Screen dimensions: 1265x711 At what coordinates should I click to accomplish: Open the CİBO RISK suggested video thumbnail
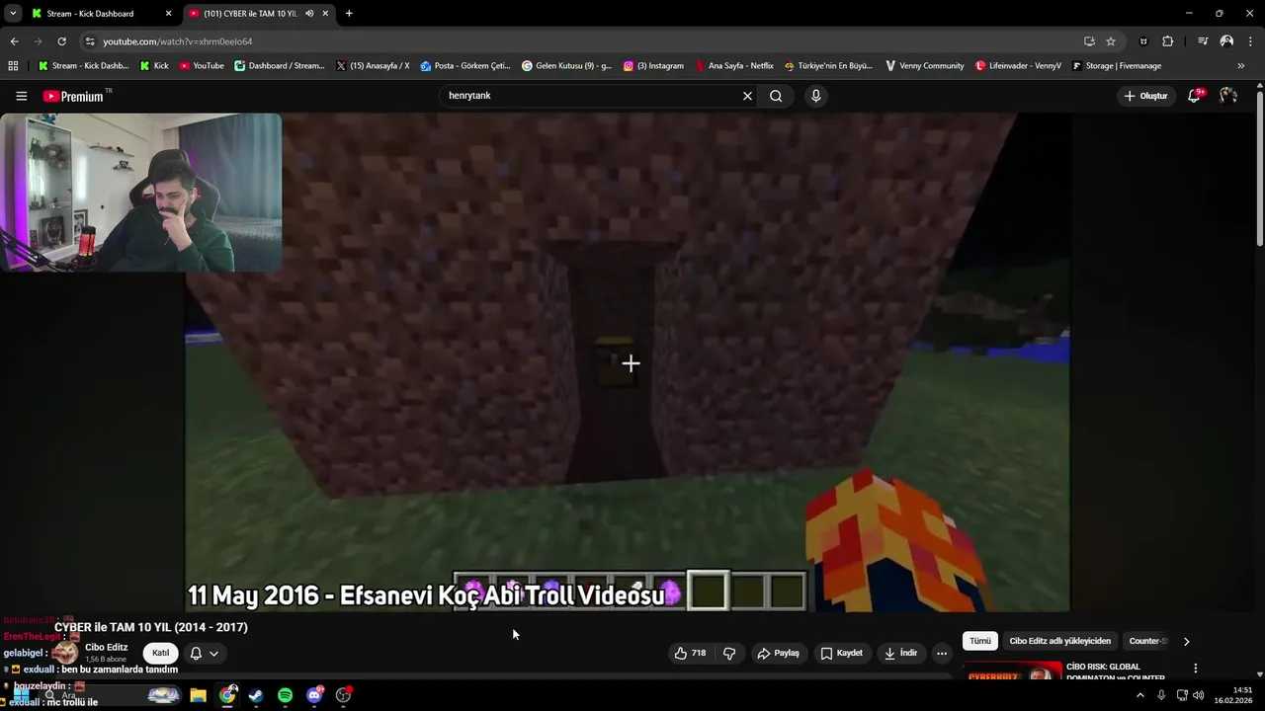(1012, 672)
